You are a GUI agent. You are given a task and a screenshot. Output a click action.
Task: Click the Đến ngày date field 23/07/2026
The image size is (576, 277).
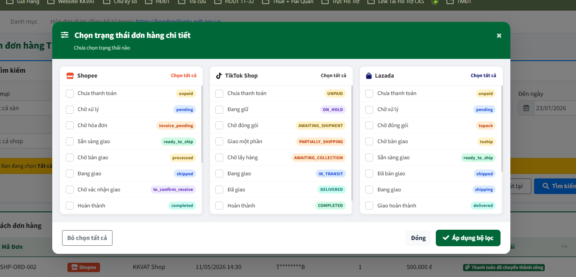point(555,108)
